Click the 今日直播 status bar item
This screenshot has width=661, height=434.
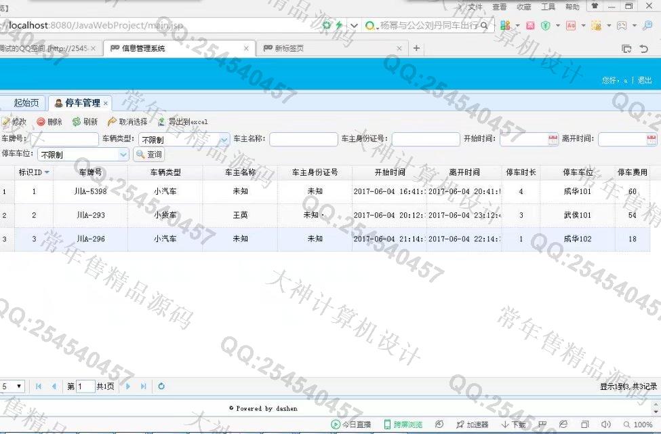(351, 425)
